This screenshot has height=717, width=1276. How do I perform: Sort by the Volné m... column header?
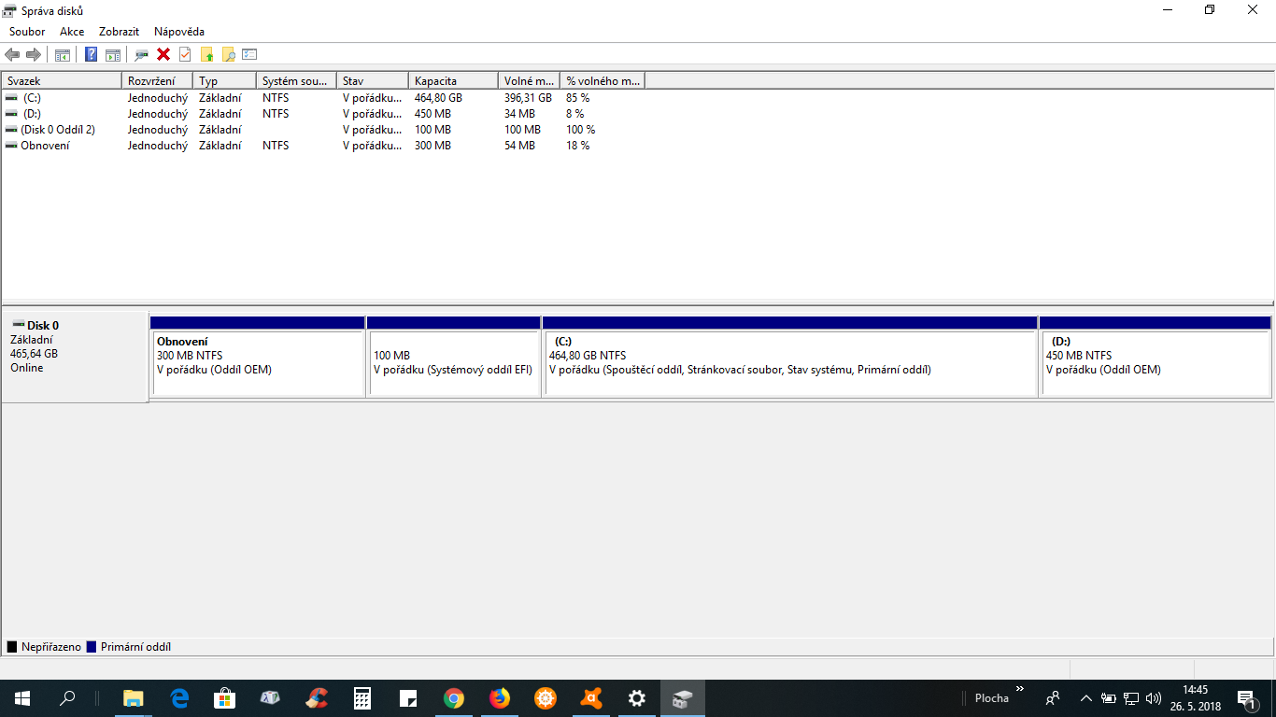point(529,81)
